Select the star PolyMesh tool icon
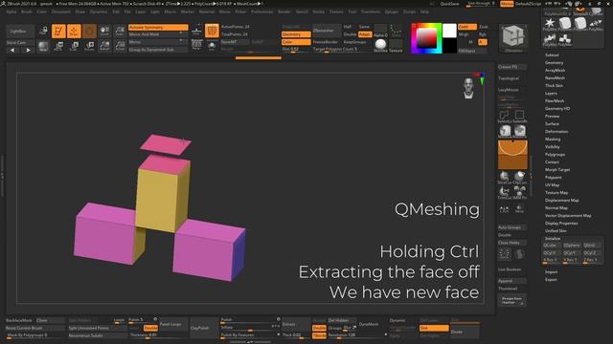Image resolution: width=613 pixels, height=344 pixels. (x=550, y=23)
